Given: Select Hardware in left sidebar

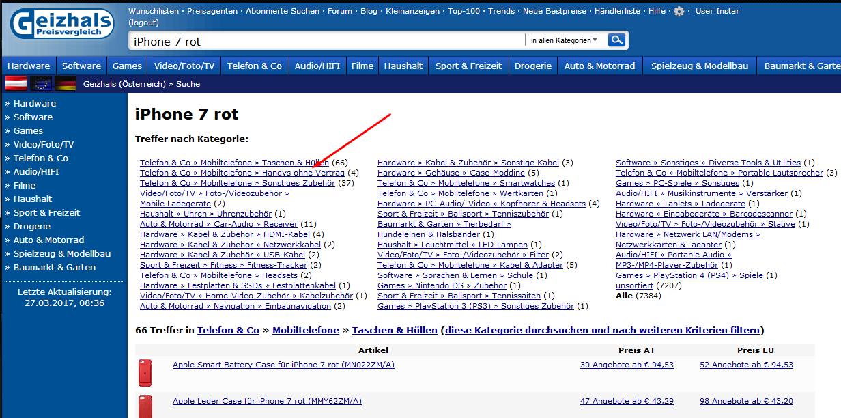Looking at the screenshot, I should (35, 103).
